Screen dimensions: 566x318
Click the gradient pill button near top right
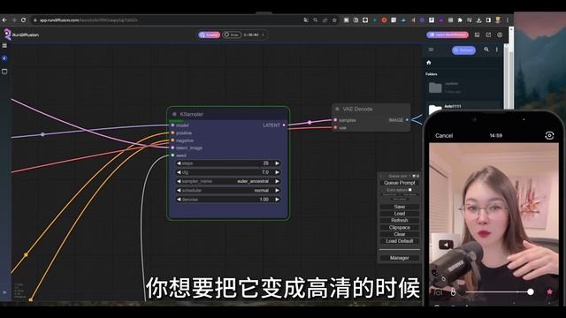pyautogui.click(x=447, y=34)
